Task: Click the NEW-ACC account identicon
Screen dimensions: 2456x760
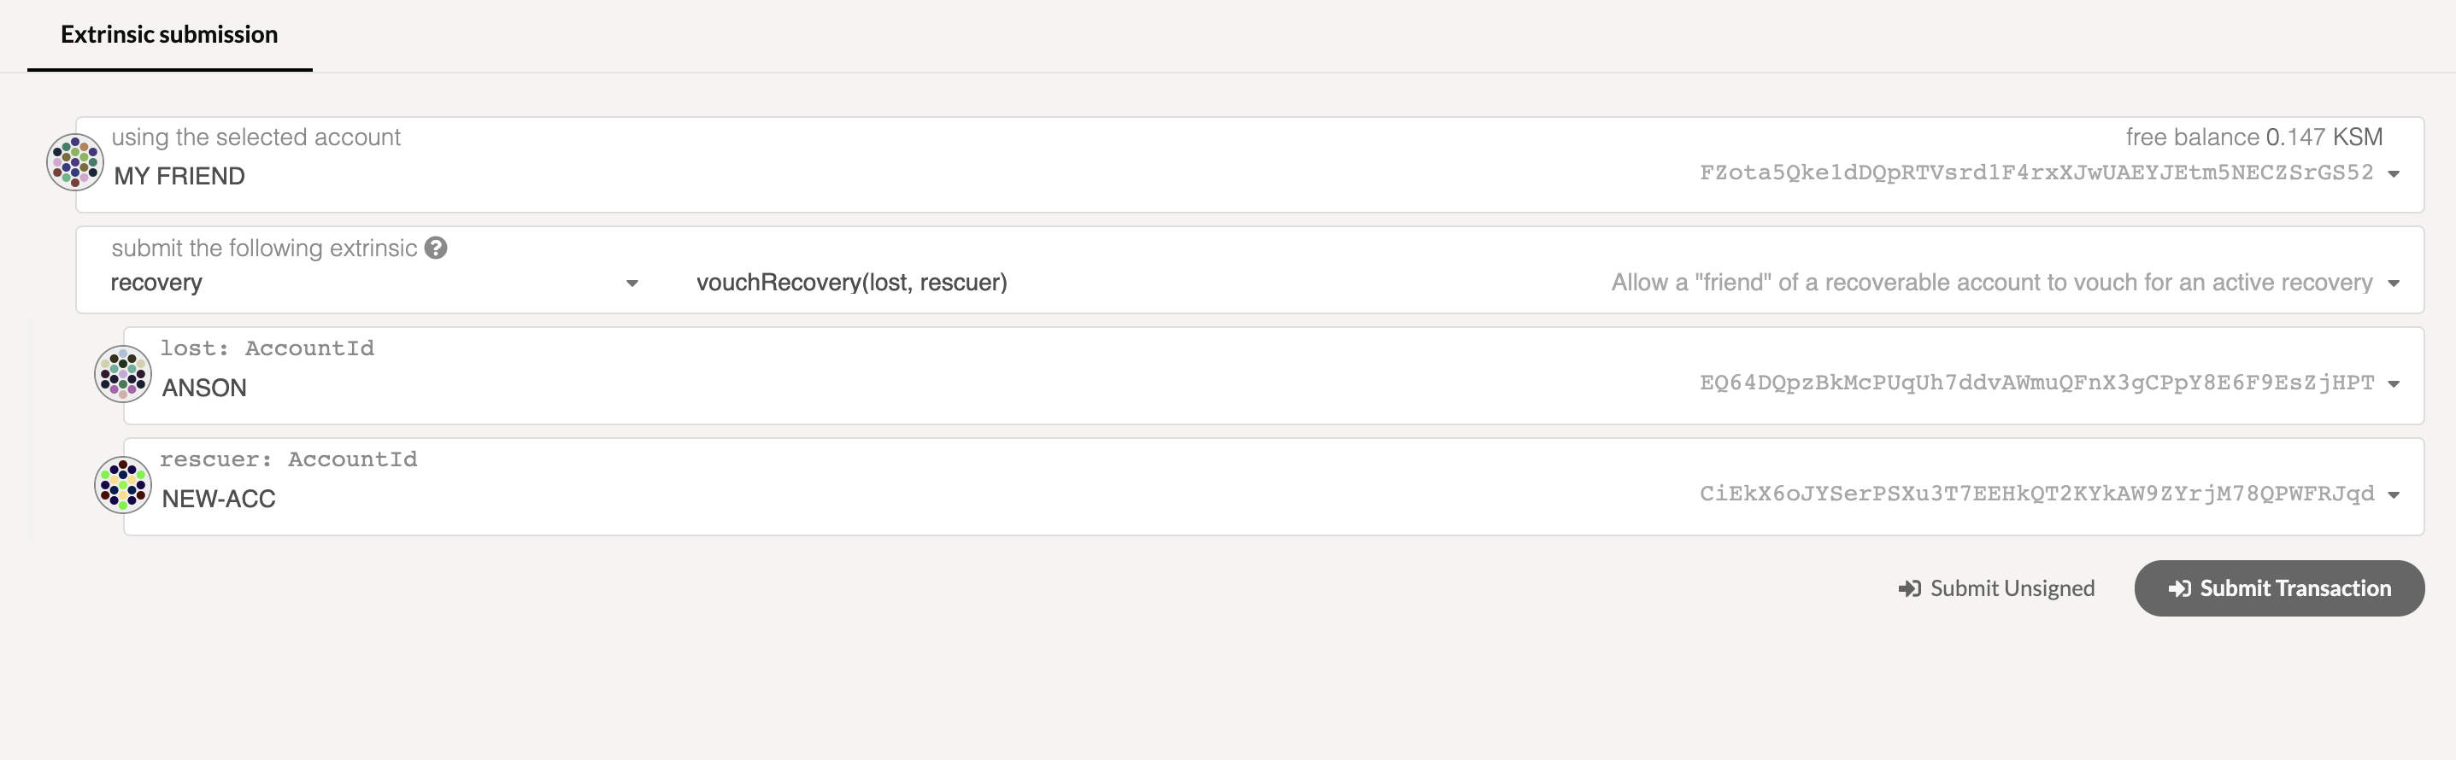Action: 123,485
